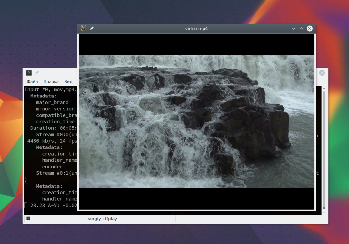
Task: Click the small terminal icon on the ffplay tab
Action: [x=28, y=219]
